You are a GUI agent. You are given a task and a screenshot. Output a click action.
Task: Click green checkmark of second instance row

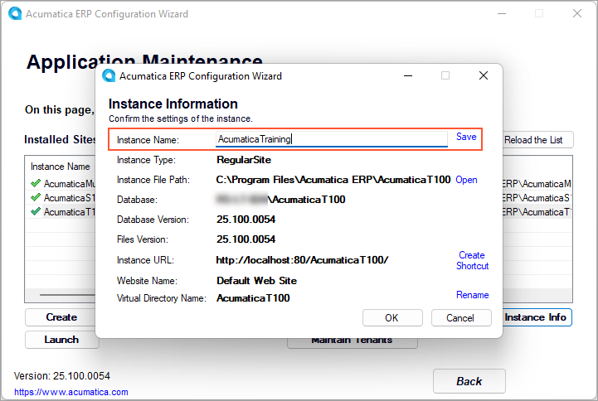pyautogui.click(x=35, y=197)
